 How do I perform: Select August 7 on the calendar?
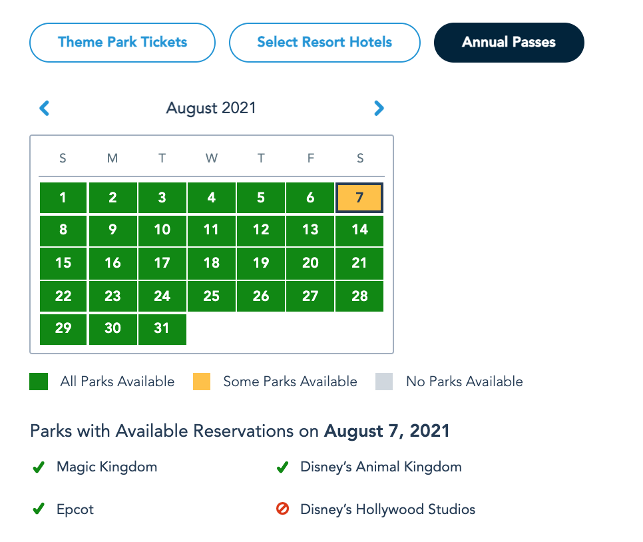[359, 198]
